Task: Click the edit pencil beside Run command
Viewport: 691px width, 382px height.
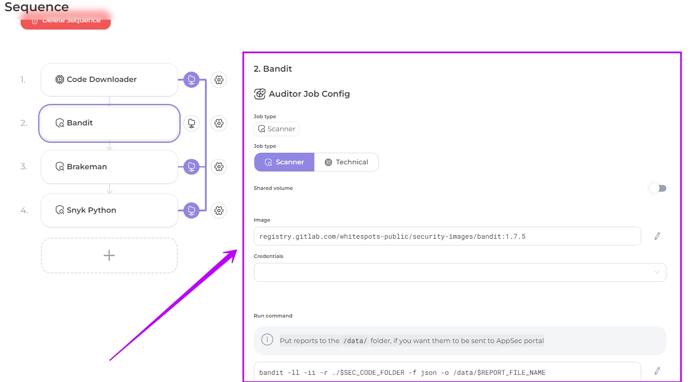Action: [657, 371]
